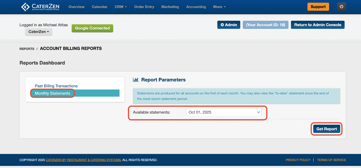Click the Available statements label
361x168 pixels.
click(151, 112)
